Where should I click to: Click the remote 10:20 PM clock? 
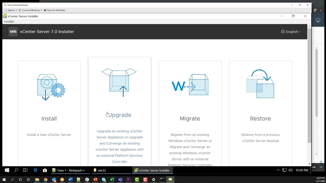click(x=302, y=170)
